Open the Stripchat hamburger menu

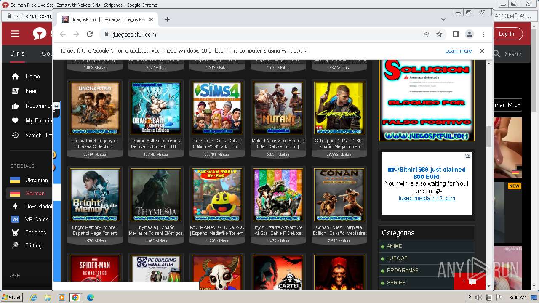pyautogui.click(x=15, y=34)
